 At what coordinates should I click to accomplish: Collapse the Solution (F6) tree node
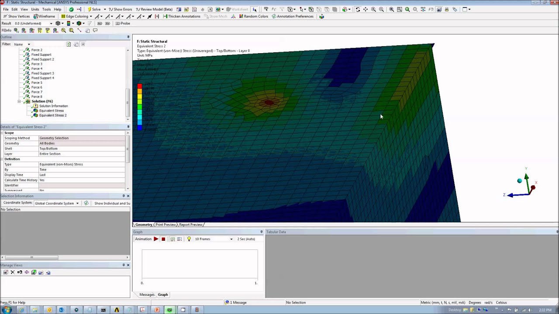[19, 101]
